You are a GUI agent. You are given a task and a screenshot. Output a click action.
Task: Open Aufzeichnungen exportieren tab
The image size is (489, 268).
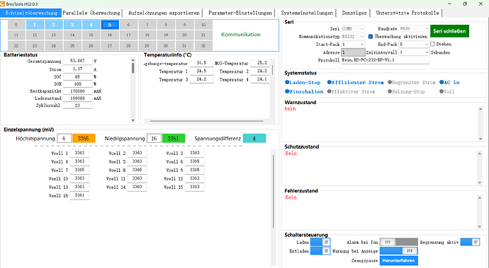[x=164, y=13]
